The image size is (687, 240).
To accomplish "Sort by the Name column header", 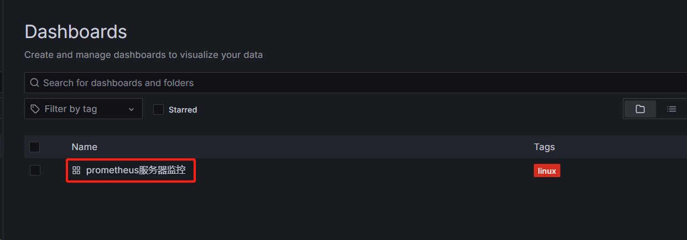I will [84, 147].
